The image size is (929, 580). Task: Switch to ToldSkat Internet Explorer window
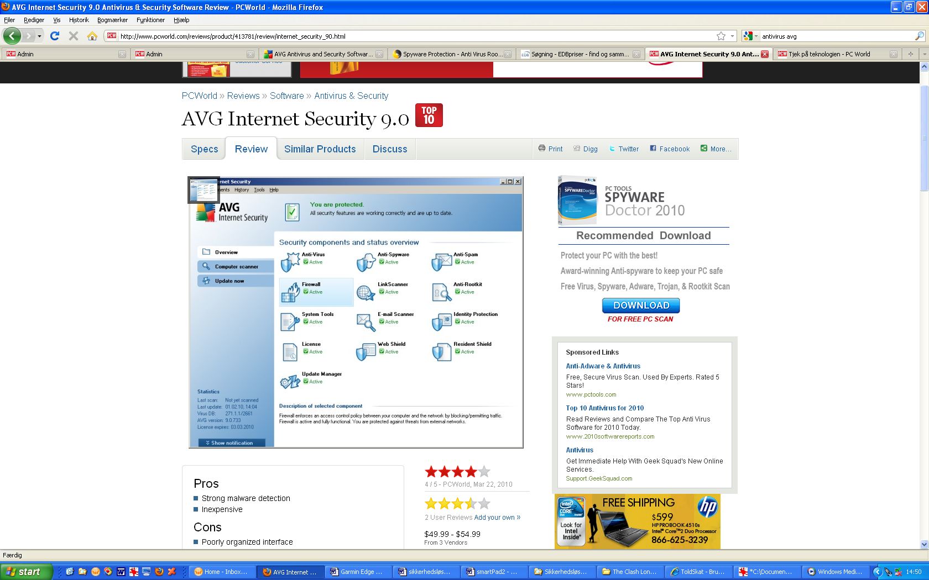tap(698, 572)
